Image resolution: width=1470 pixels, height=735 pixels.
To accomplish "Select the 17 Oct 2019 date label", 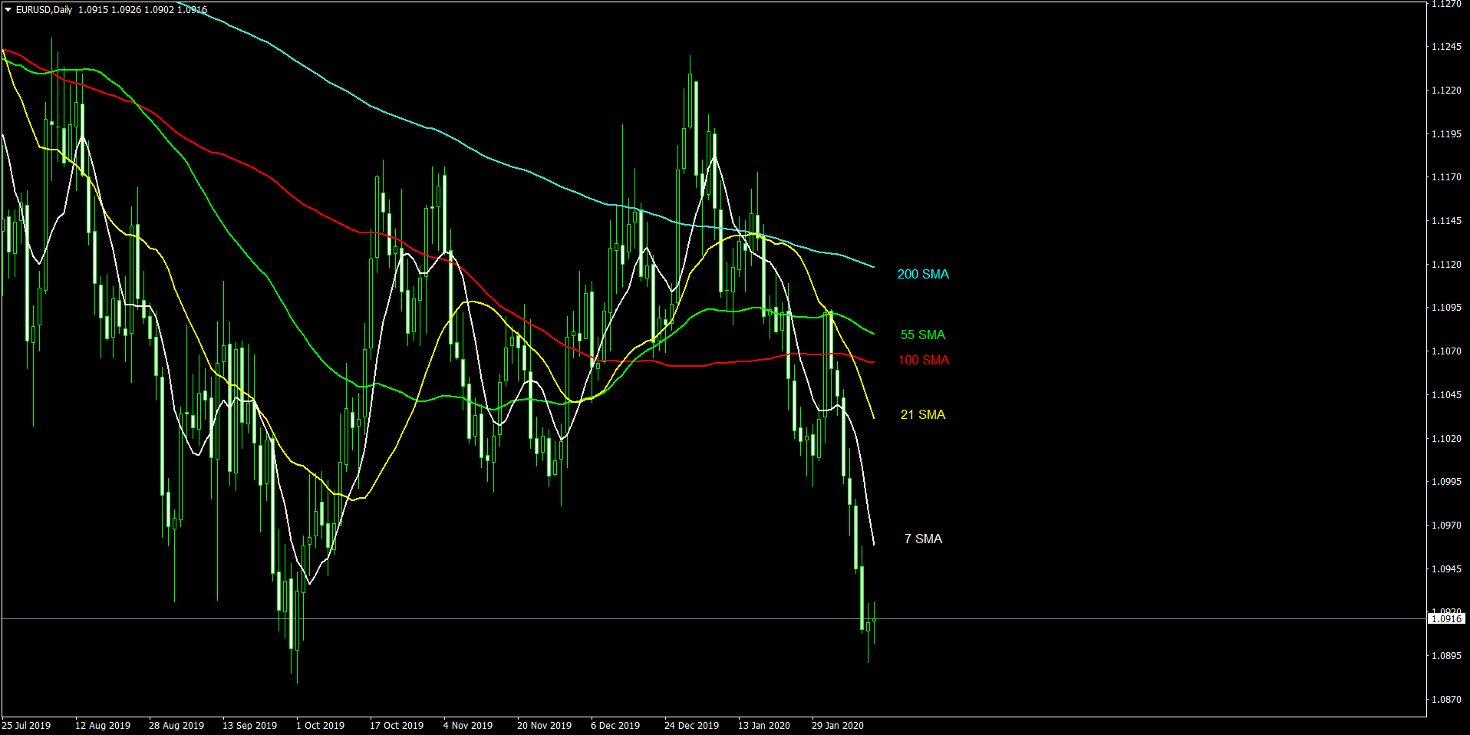I will click(397, 726).
